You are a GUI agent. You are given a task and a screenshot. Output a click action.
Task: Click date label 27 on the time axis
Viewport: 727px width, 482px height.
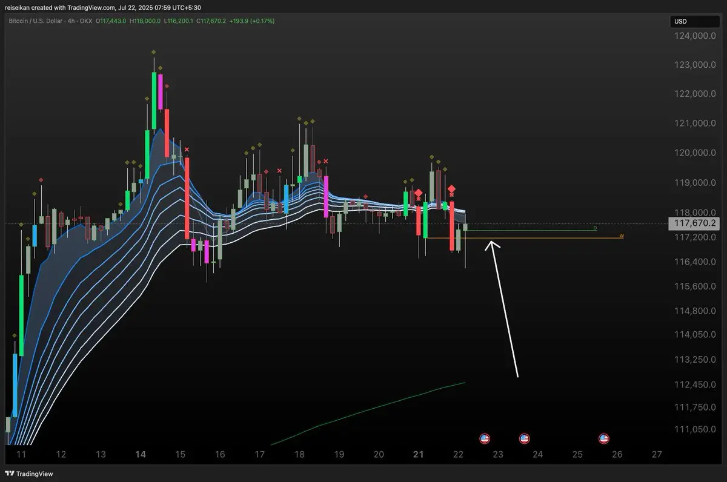coord(657,454)
